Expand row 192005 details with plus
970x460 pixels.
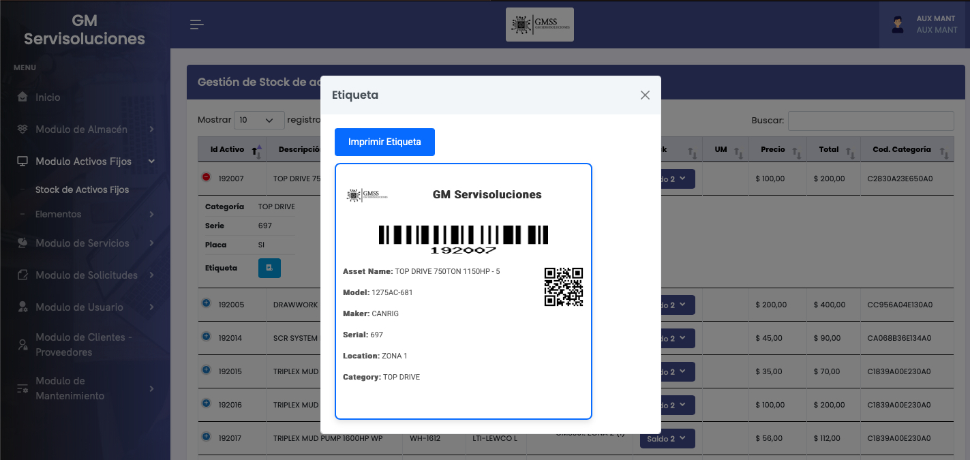point(207,303)
